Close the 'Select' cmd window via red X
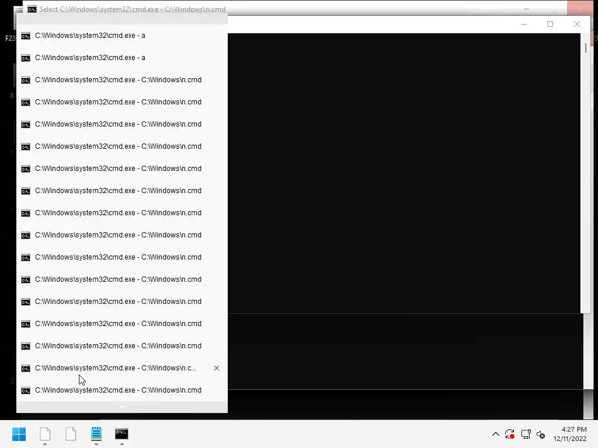 click(580, 8)
